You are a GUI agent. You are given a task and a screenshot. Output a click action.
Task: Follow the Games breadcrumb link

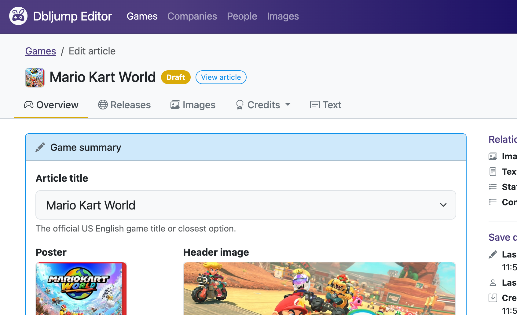tap(41, 51)
